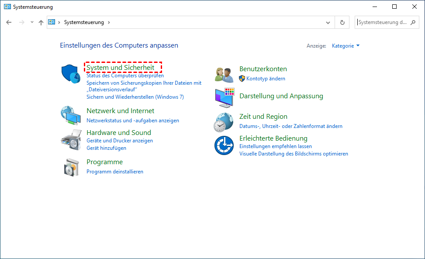Image resolution: width=425 pixels, height=259 pixels.
Task: Click the Hardware und Sound printer icon
Action: [x=71, y=140]
